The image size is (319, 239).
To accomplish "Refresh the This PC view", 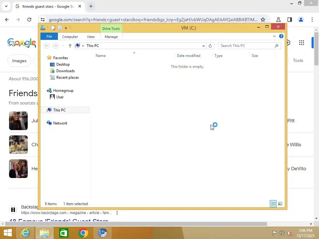I will pyautogui.click(x=210, y=46).
